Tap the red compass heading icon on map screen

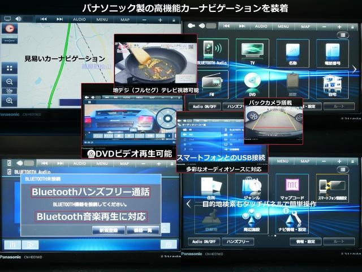[10, 29]
